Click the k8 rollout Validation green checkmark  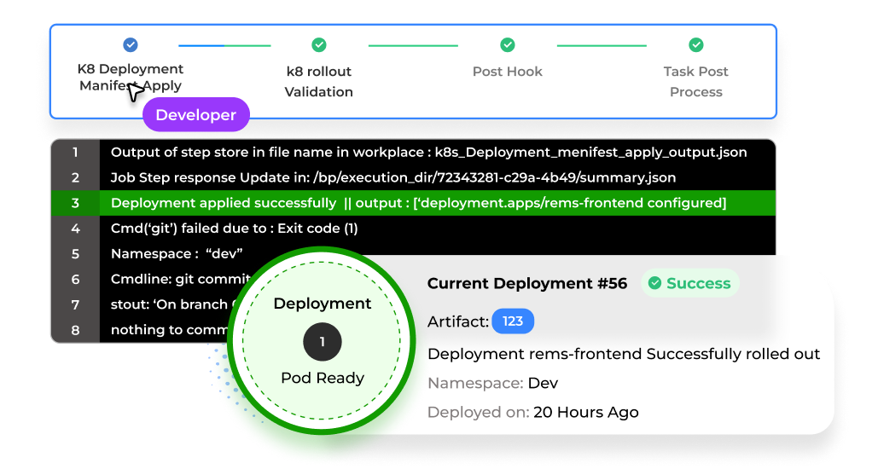[319, 45]
